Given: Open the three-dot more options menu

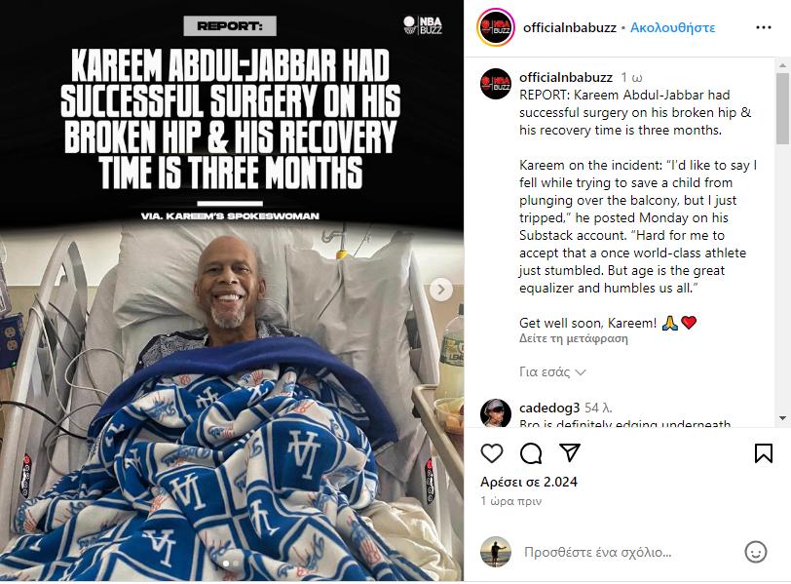Looking at the screenshot, I should click(x=764, y=27).
